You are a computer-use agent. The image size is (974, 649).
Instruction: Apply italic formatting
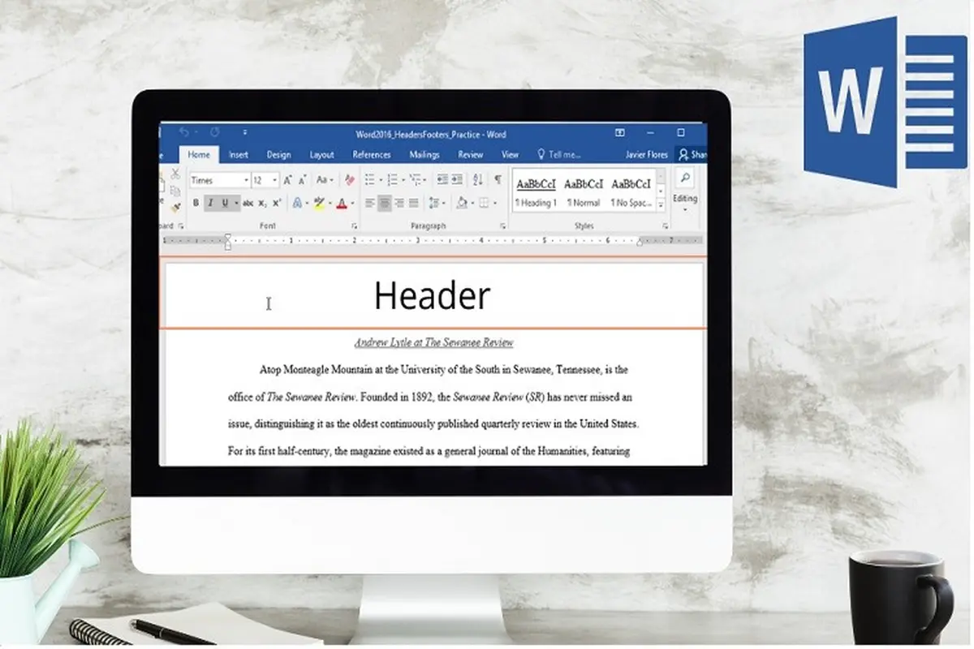click(x=209, y=201)
